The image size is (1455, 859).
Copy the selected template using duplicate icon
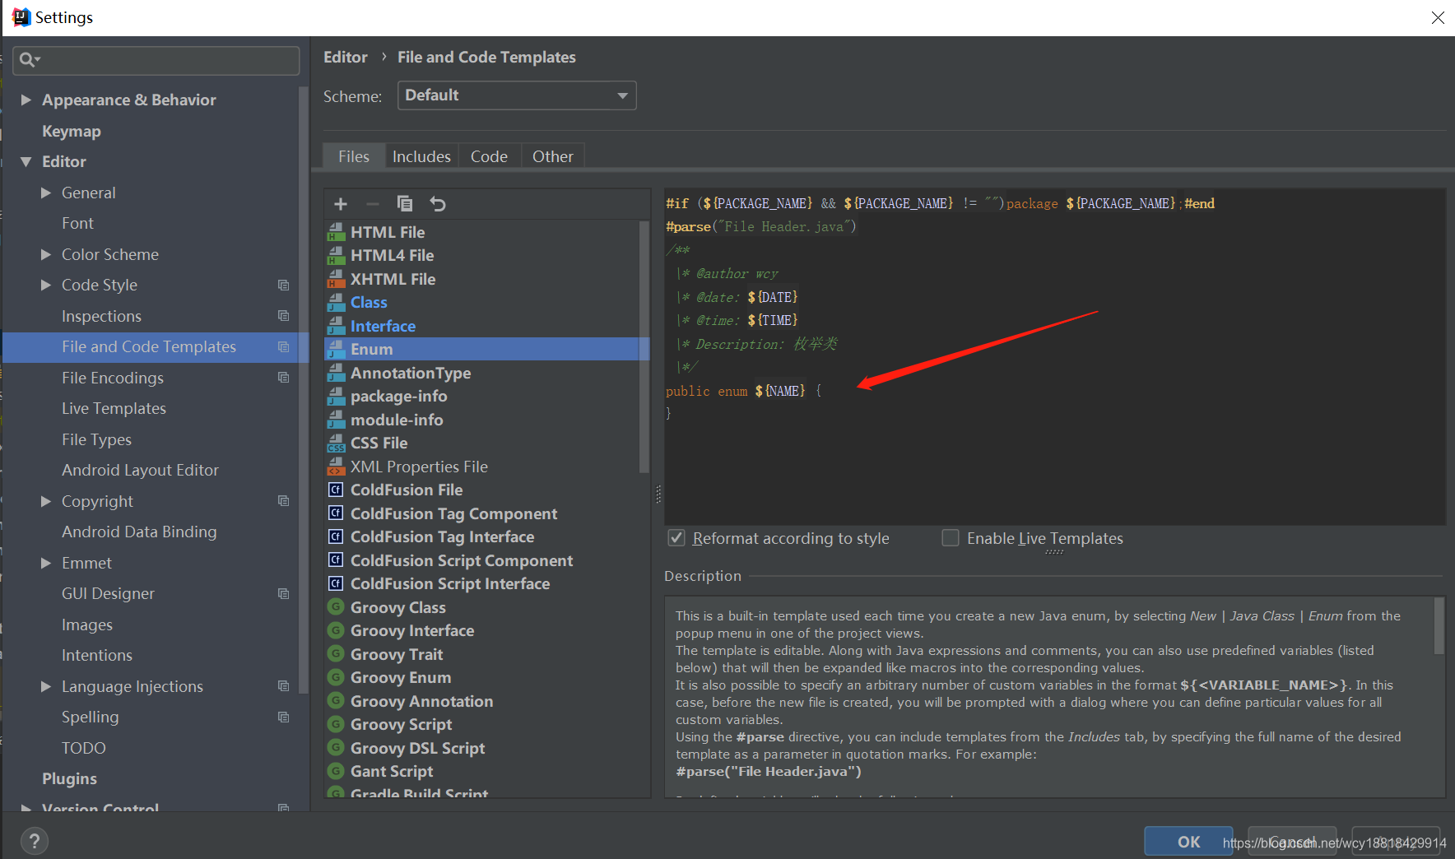[405, 203]
